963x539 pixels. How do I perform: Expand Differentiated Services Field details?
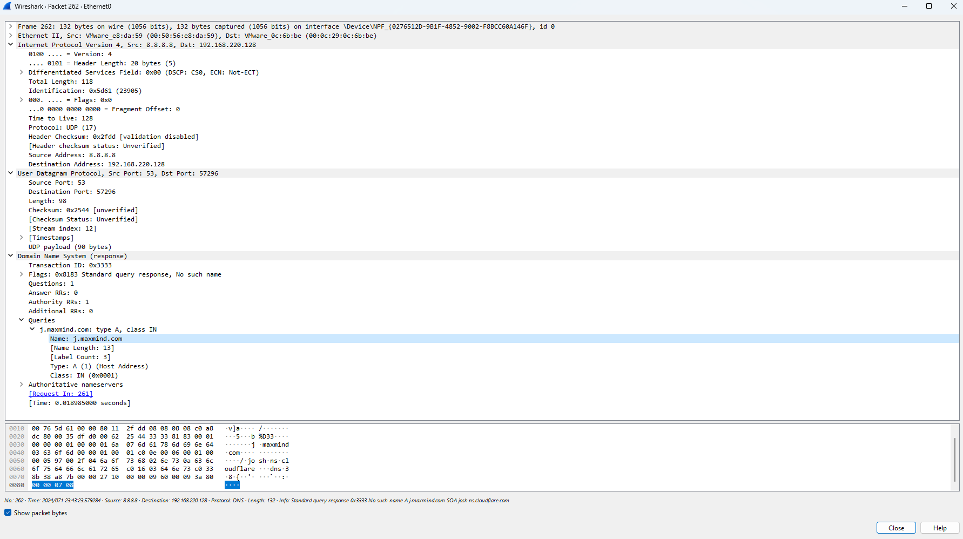point(21,72)
